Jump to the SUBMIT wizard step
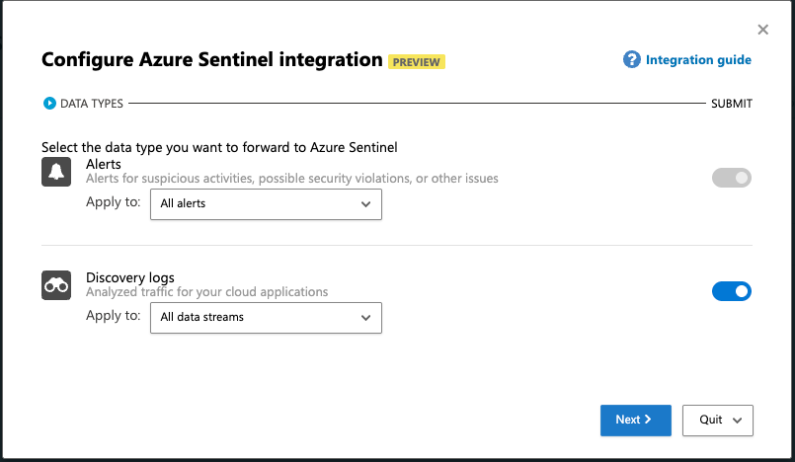 pos(731,103)
